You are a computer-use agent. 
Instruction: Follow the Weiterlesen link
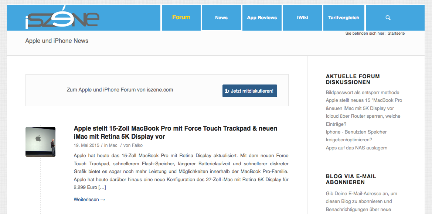click(89, 199)
